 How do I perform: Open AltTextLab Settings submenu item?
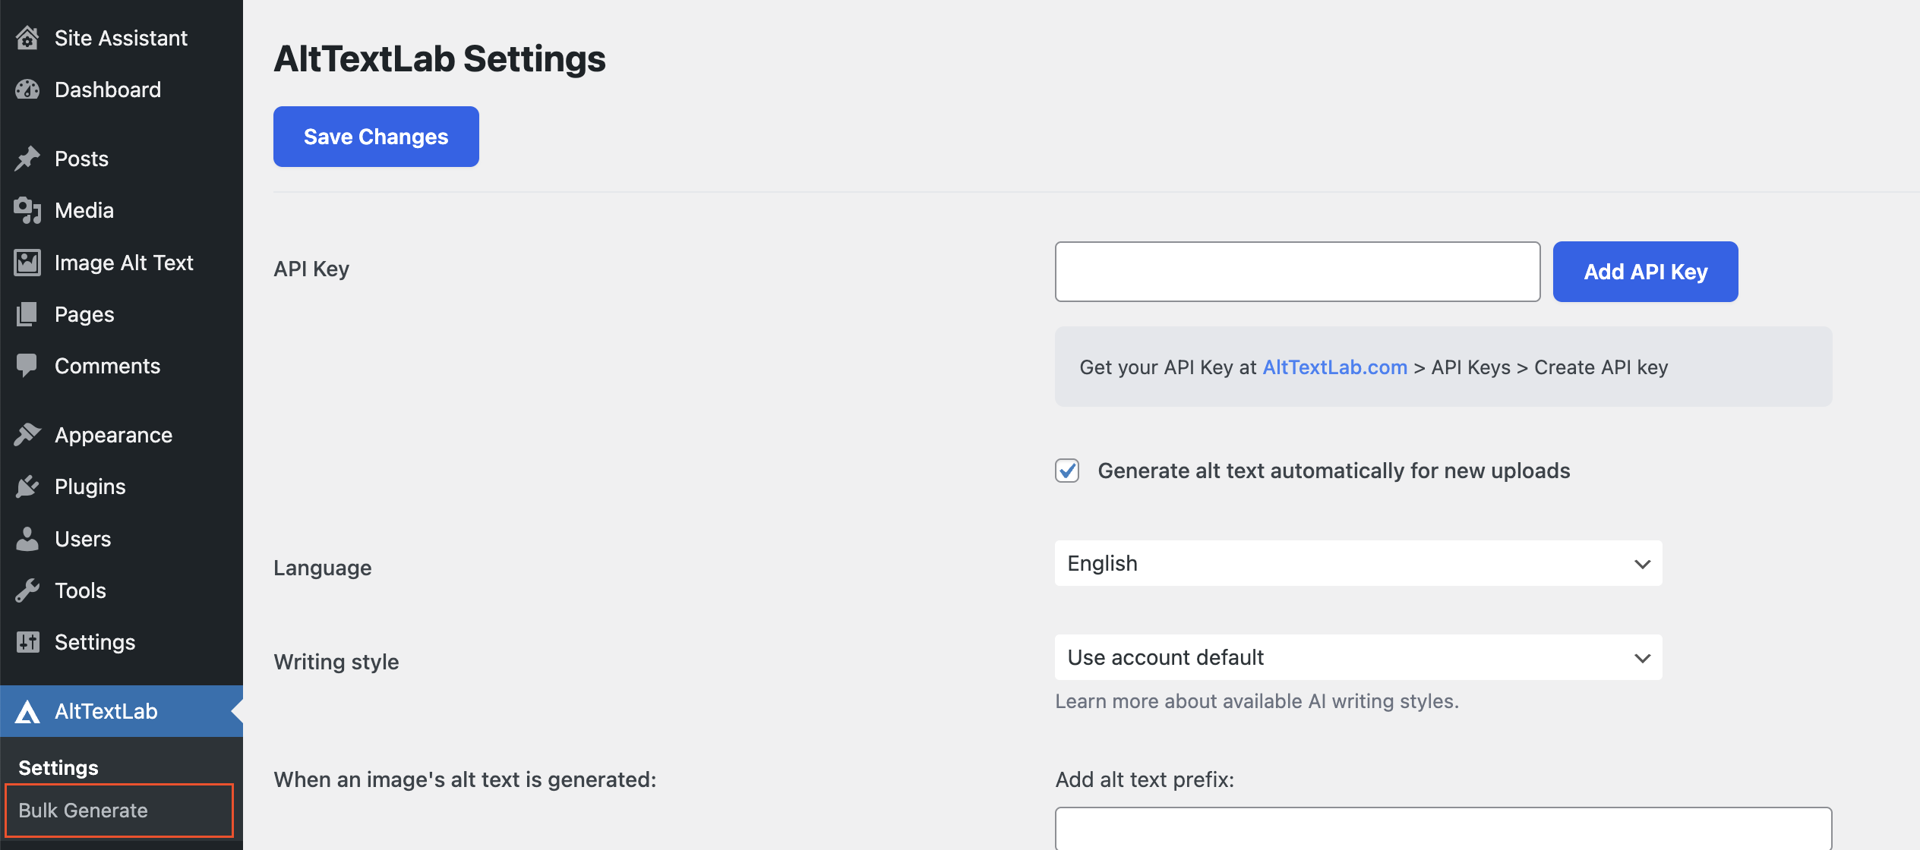coord(58,768)
